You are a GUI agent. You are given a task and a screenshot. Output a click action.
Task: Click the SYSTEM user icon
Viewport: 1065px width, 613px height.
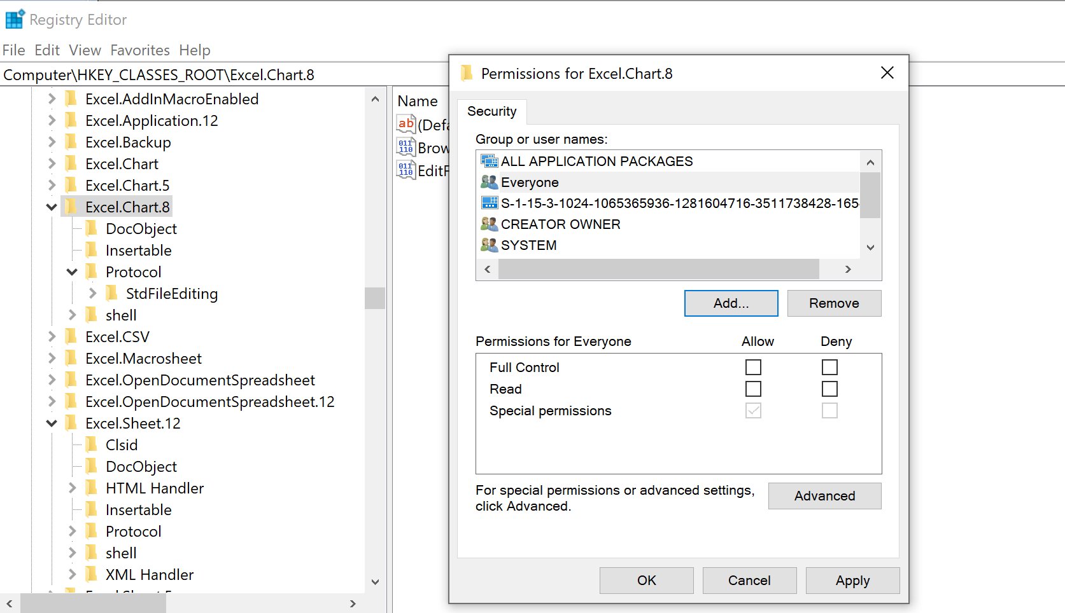[489, 245]
